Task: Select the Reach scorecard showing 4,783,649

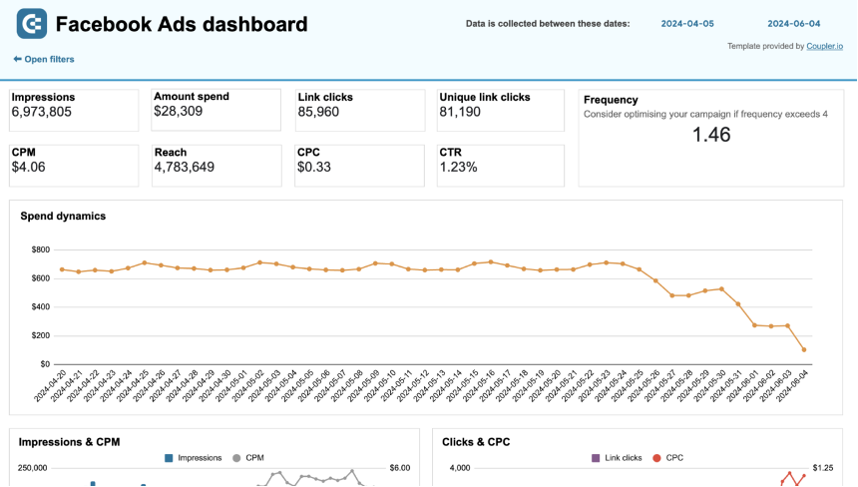Action: pos(215,166)
